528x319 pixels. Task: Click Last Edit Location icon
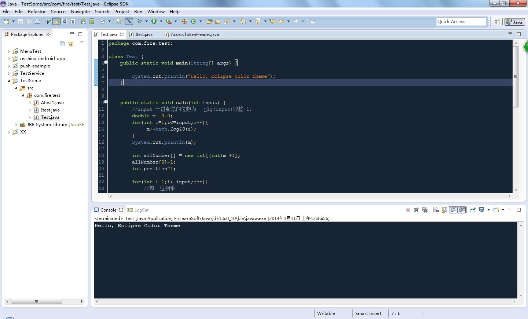[272, 21]
